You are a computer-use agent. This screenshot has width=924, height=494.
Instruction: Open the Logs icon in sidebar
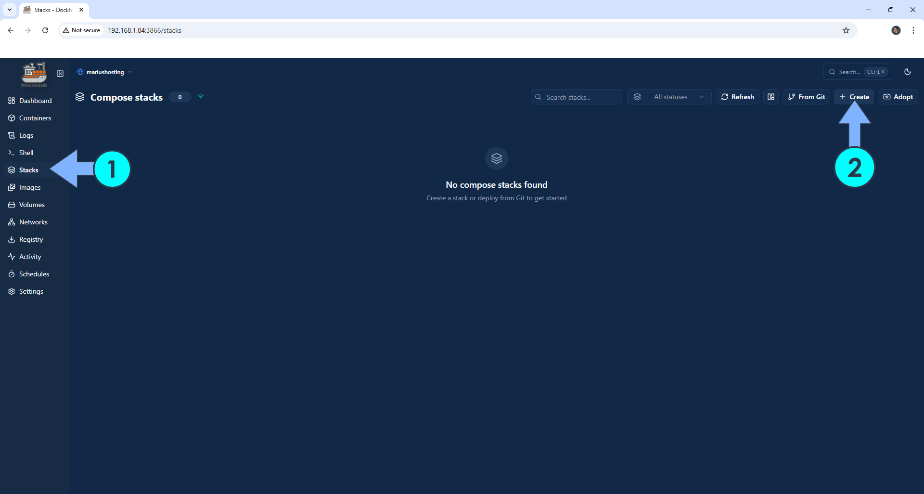pyautogui.click(x=12, y=135)
